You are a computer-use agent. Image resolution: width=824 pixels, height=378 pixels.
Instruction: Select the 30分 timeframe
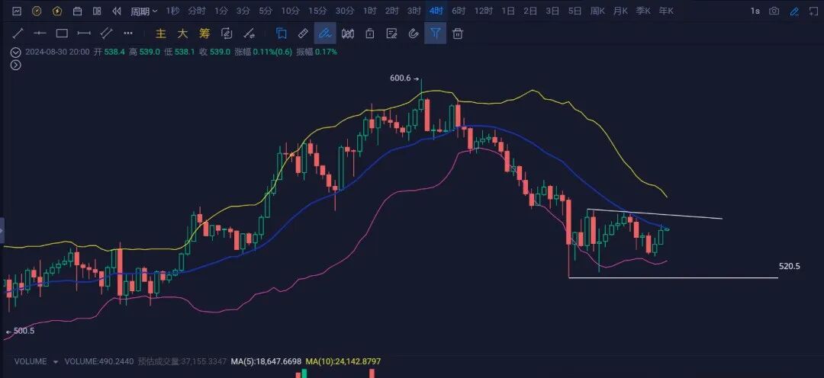[x=344, y=11]
